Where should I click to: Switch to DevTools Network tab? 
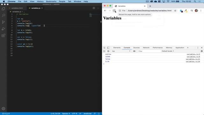146,48
